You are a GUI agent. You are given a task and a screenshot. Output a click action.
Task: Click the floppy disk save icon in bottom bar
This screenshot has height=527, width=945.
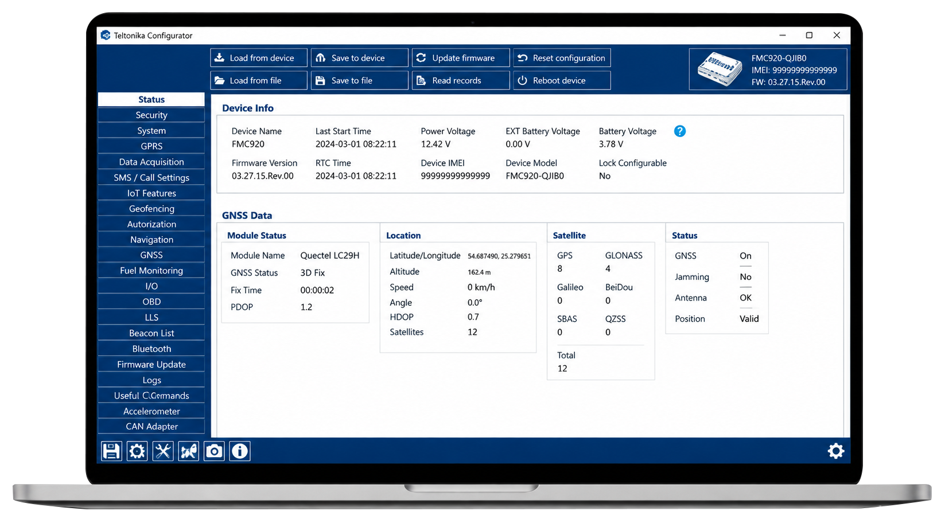111,451
